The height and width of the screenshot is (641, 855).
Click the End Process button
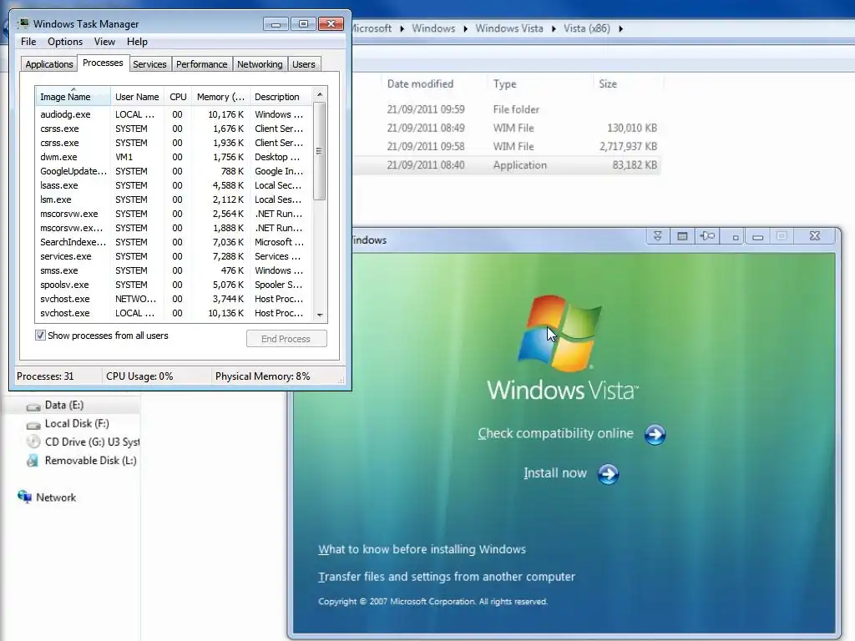click(286, 339)
